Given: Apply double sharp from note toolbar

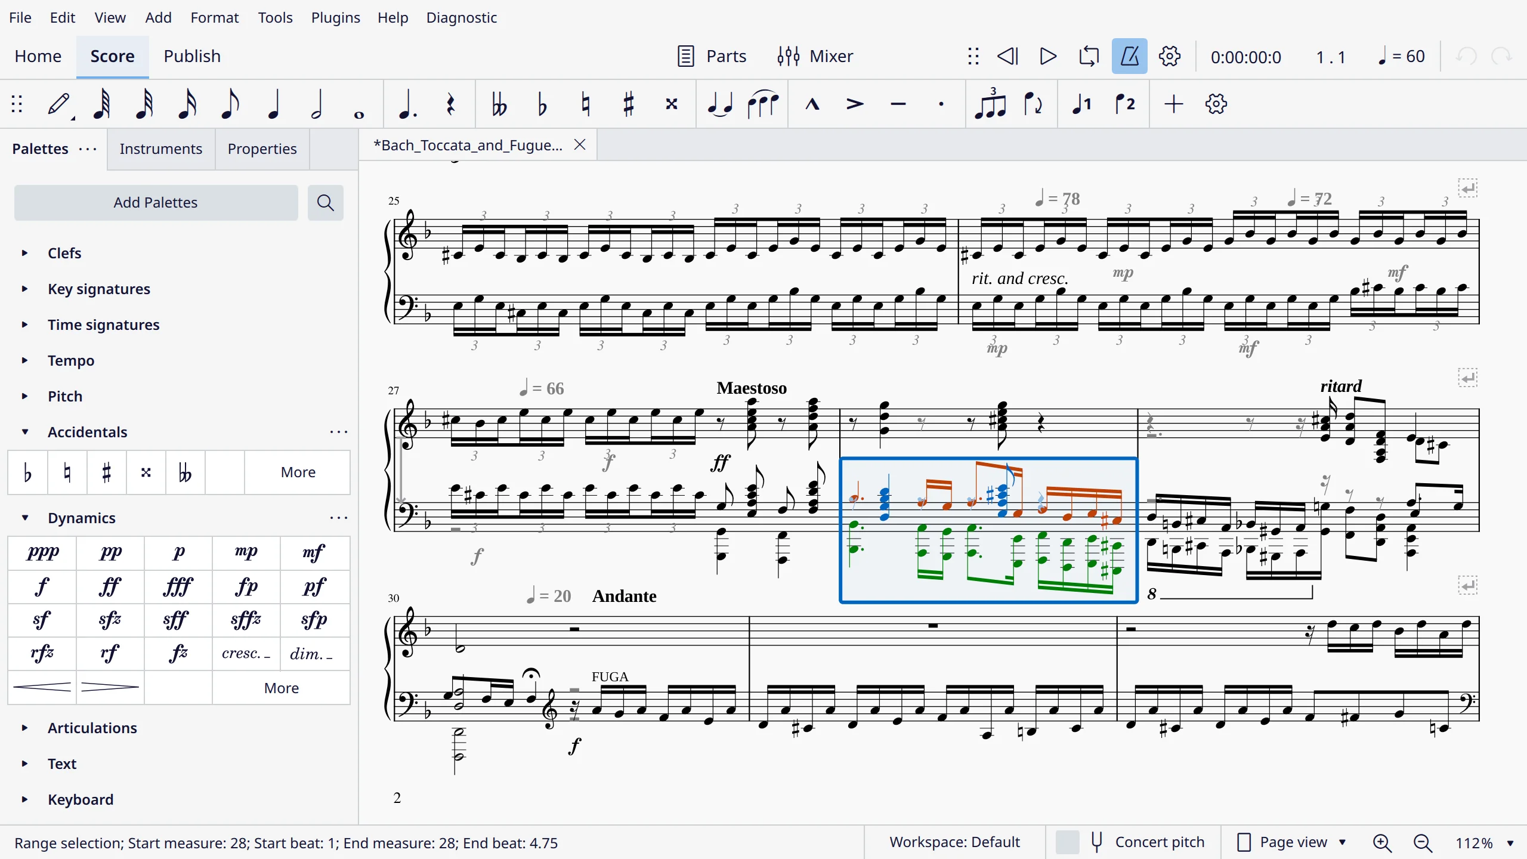Looking at the screenshot, I should coord(672,104).
